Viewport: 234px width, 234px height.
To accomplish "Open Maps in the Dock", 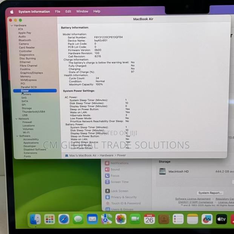I will pos(106,219).
